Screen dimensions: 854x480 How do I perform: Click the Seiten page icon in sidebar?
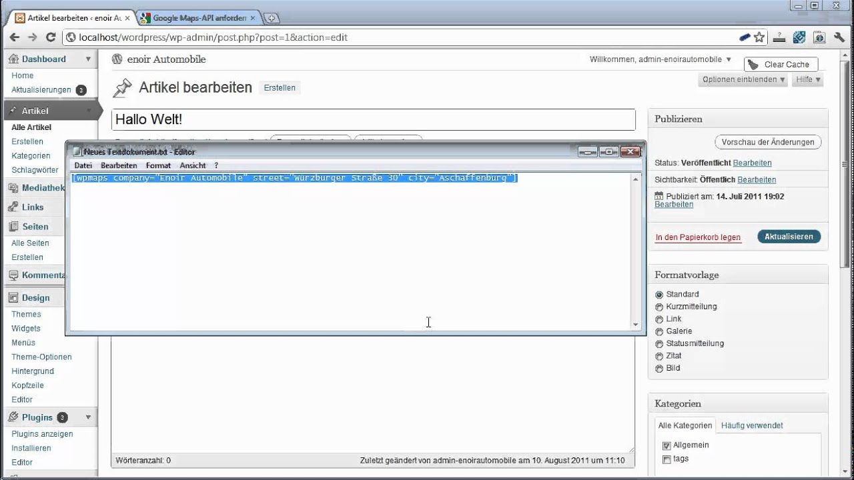point(13,227)
